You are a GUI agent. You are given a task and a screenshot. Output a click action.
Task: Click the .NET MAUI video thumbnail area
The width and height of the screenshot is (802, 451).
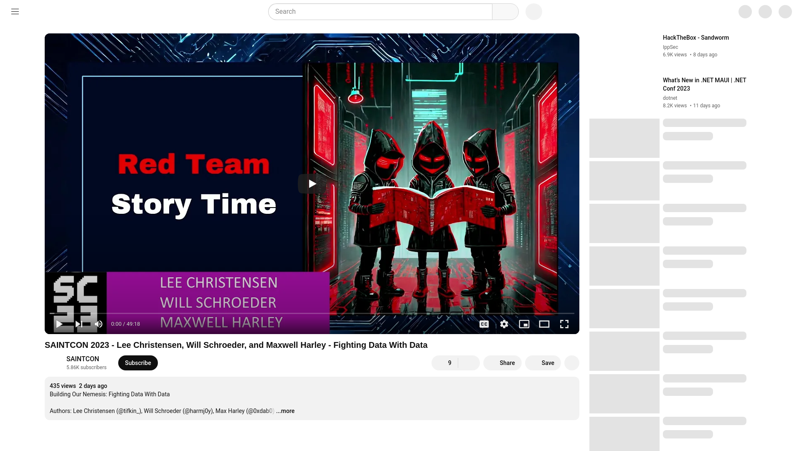click(624, 96)
